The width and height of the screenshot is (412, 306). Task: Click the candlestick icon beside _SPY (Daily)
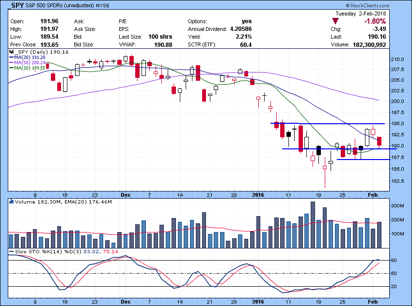coord(12,52)
